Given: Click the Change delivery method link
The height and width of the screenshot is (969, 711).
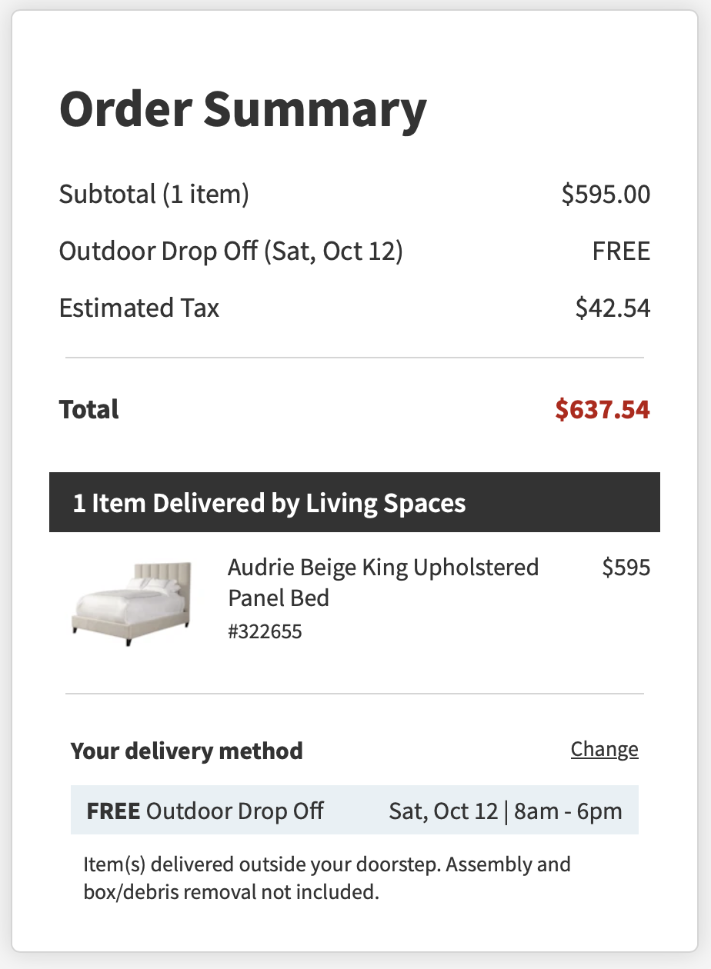Looking at the screenshot, I should coord(604,749).
